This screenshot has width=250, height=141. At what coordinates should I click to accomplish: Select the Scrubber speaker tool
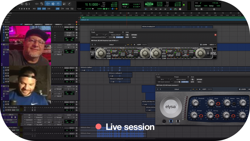point(64,4)
